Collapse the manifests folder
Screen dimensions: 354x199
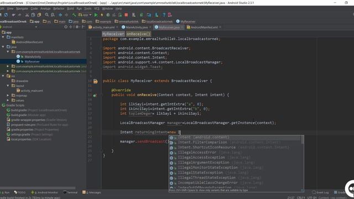pos(3,37)
